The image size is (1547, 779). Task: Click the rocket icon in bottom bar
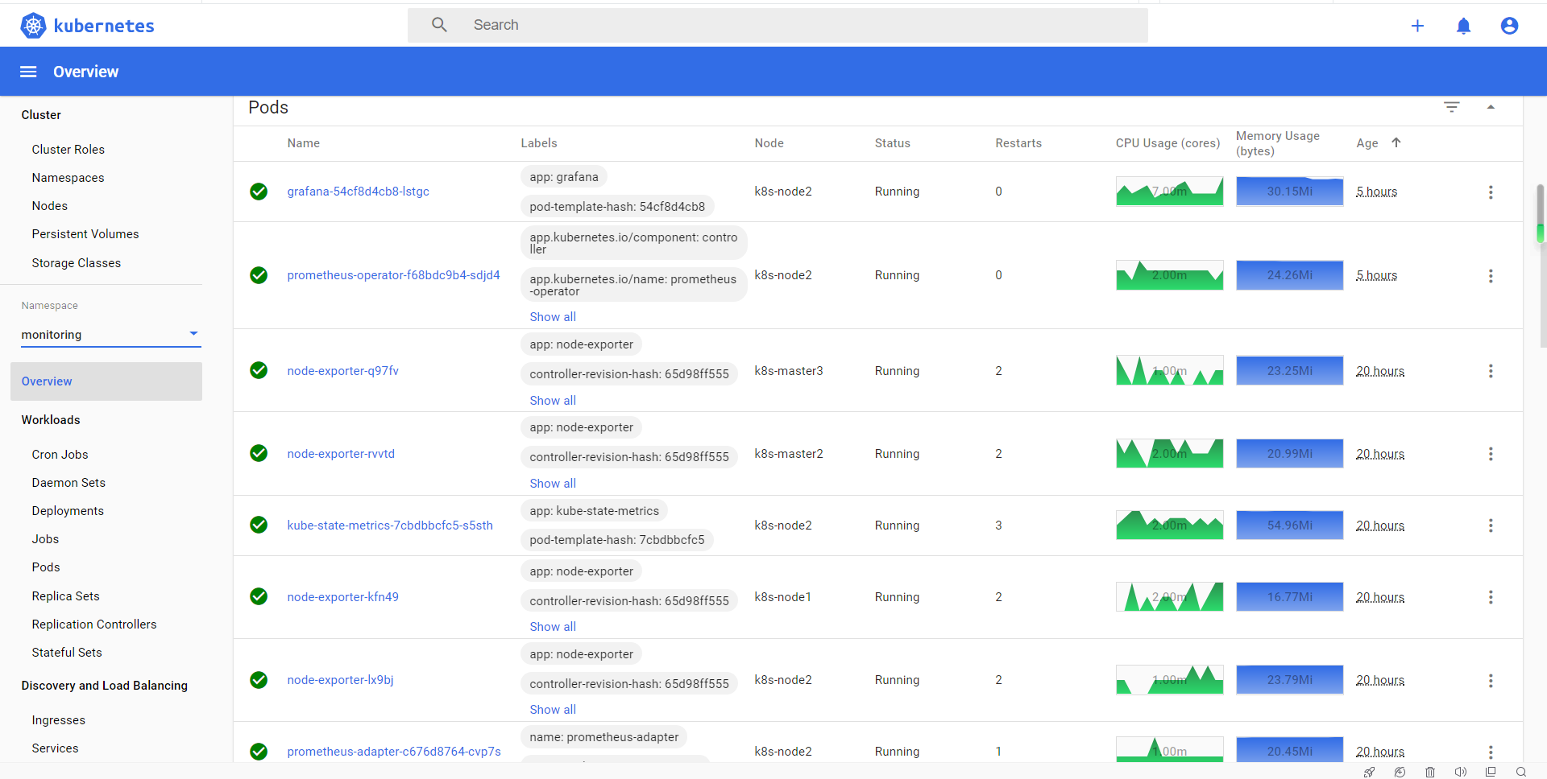(x=1369, y=772)
